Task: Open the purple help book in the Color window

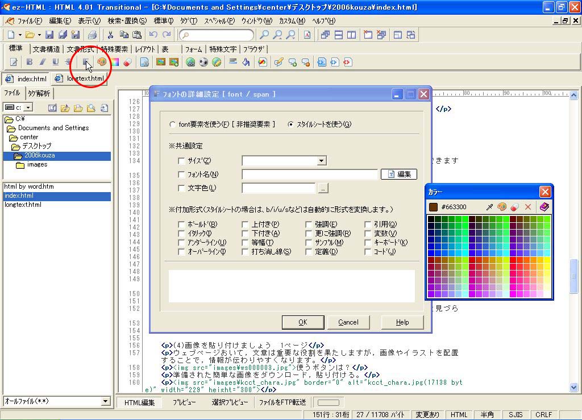Action: click(544, 207)
